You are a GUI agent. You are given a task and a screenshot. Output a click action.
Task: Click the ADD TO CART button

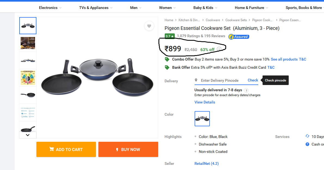click(x=66, y=149)
